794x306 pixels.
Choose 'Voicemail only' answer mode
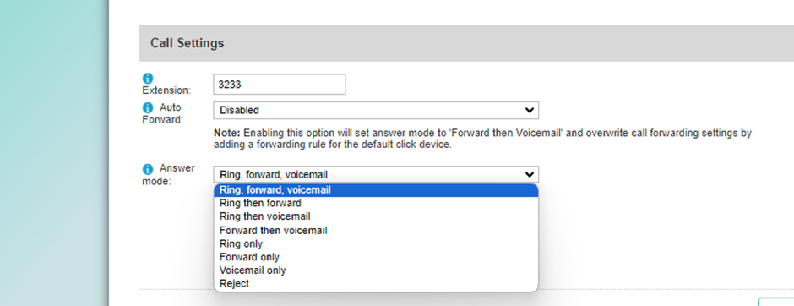click(x=376, y=270)
